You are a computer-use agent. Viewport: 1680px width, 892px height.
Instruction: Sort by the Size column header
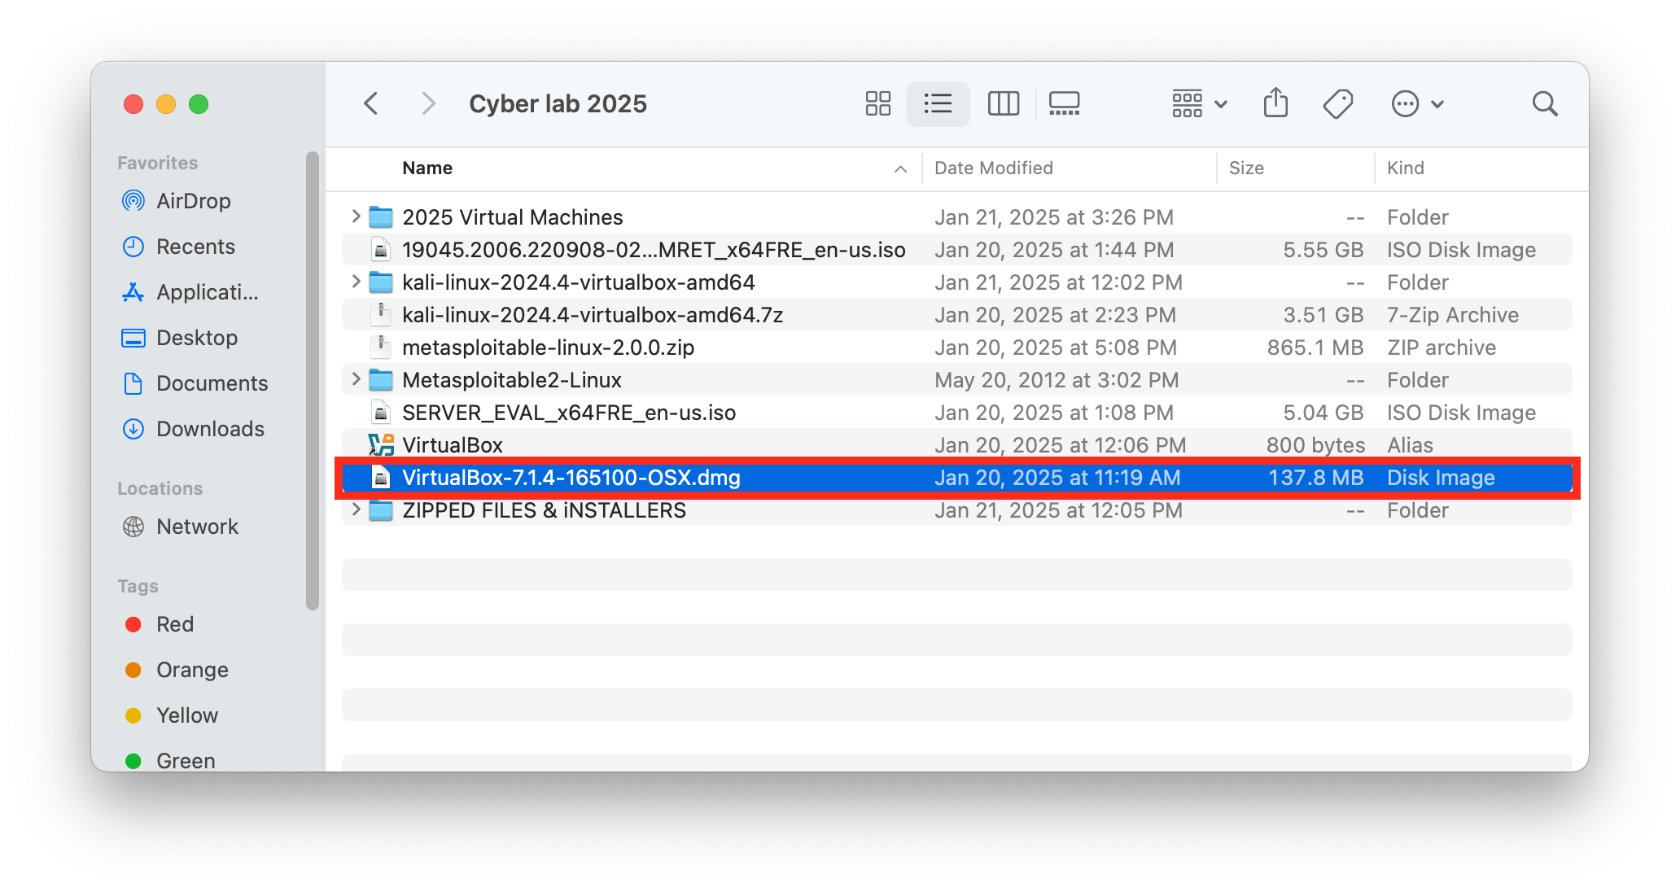1245,168
